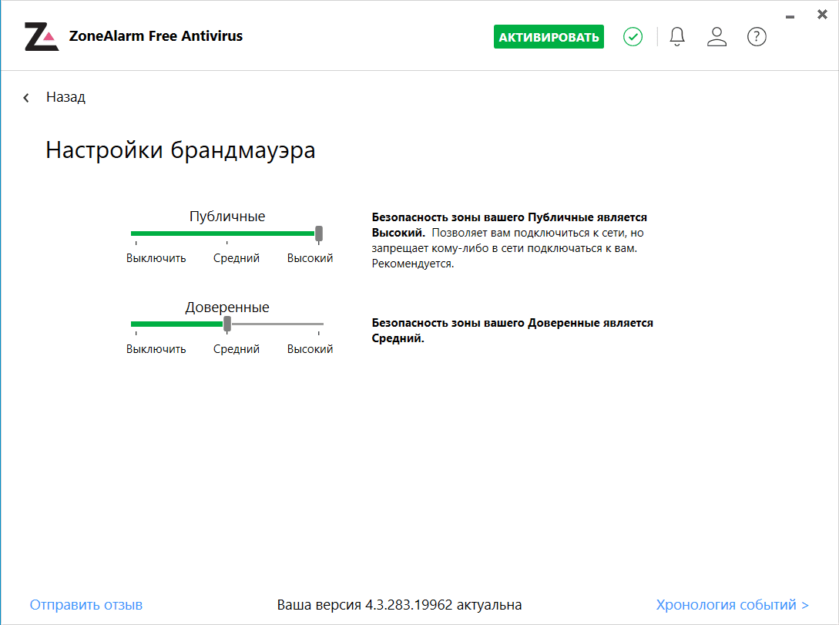Click the Публичные zone slider handle
Viewport: 839px width, 625px height.
click(319, 234)
